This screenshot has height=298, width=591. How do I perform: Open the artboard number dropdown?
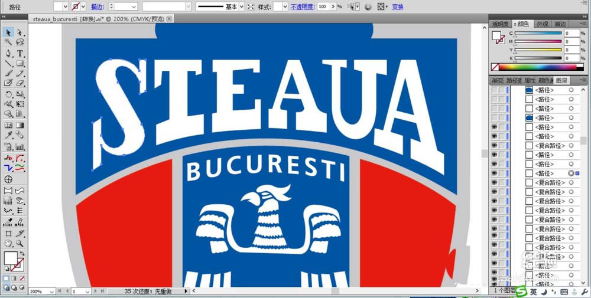(x=88, y=292)
